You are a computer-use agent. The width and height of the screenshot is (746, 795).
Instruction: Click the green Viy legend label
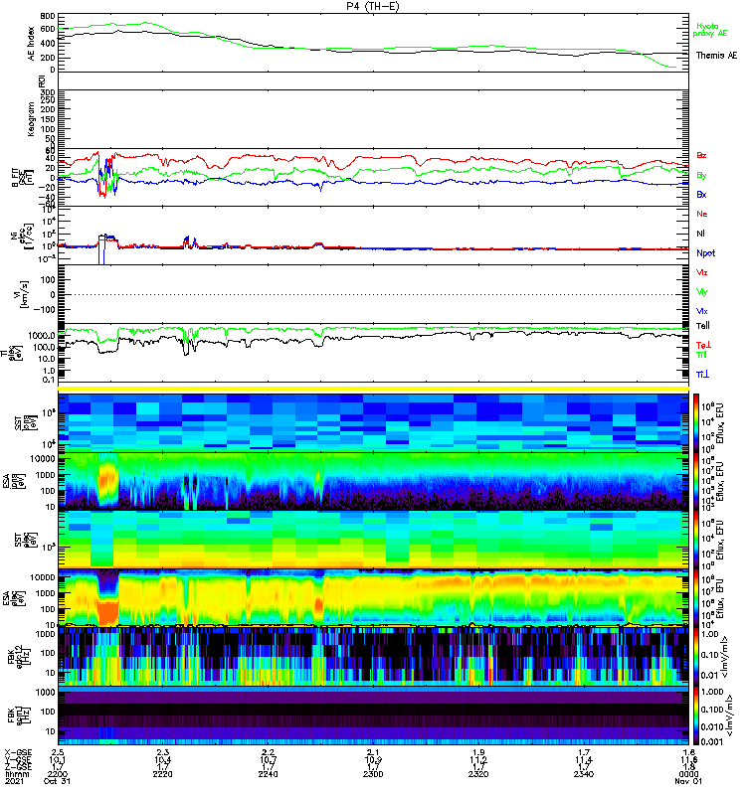point(702,292)
